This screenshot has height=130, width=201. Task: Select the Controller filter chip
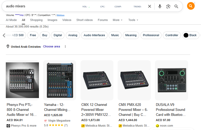click(172, 35)
